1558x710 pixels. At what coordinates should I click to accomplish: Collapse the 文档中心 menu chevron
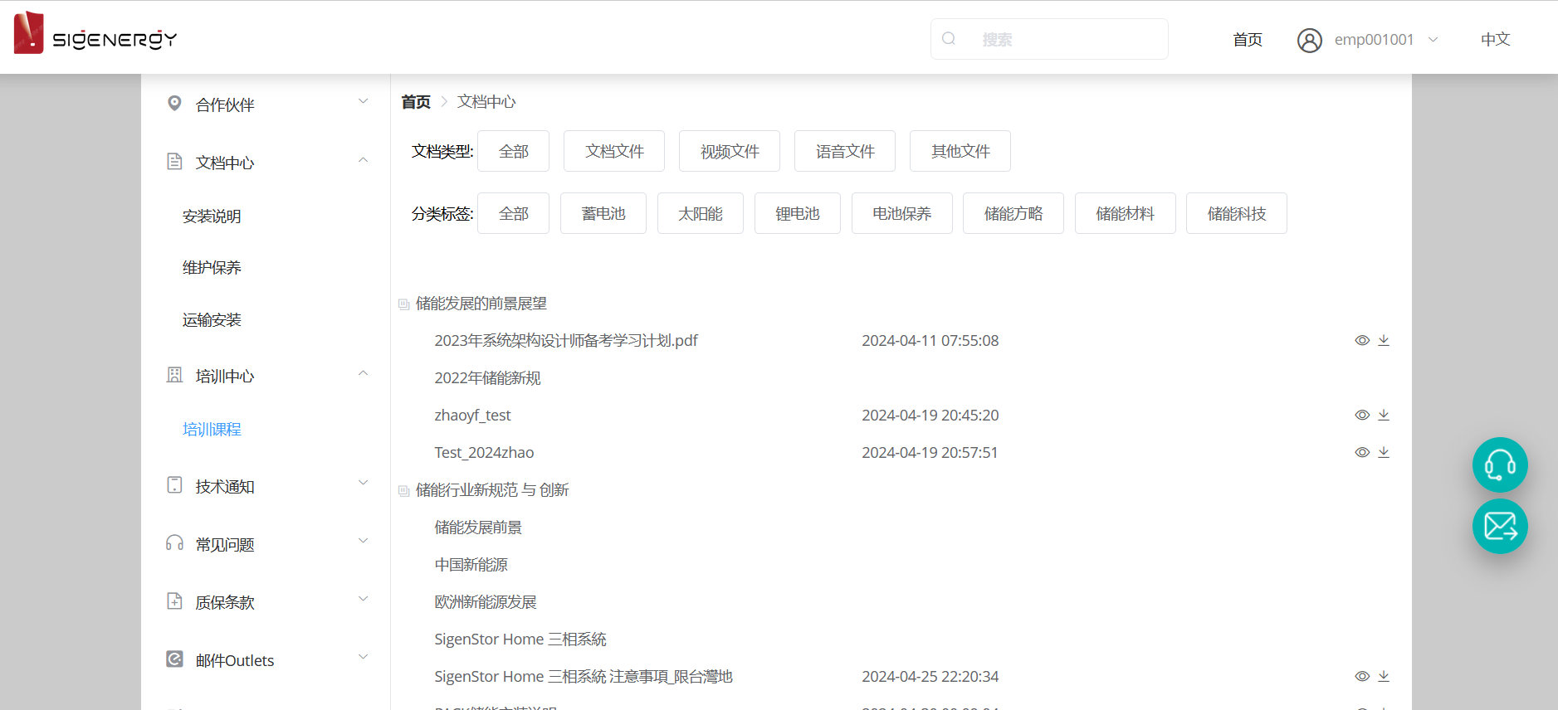point(363,159)
